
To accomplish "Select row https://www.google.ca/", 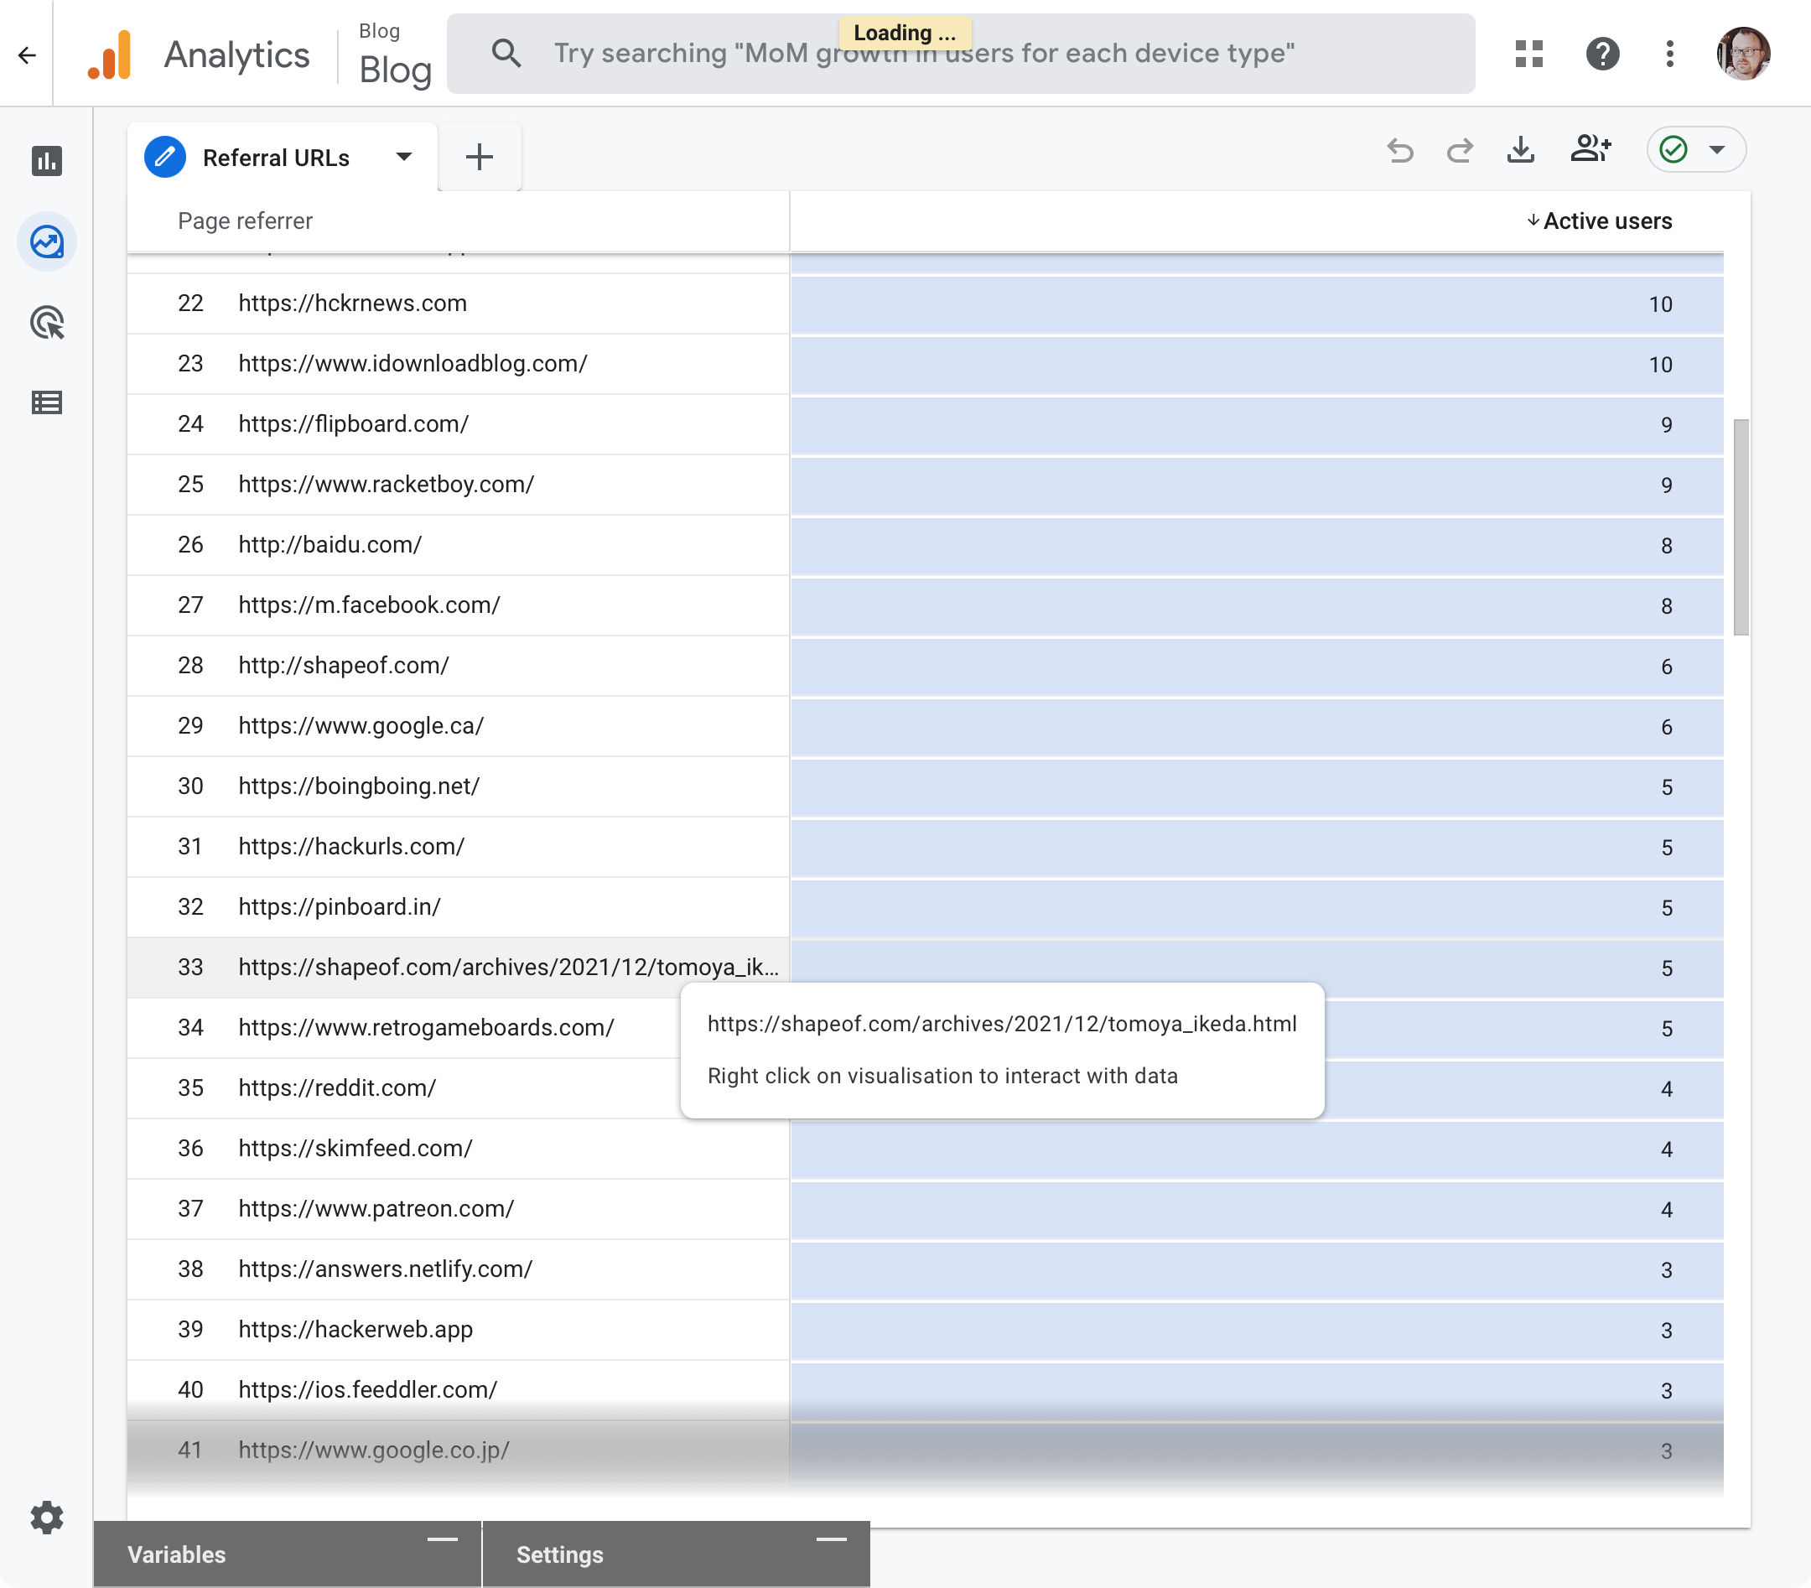I will coord(925,725).
